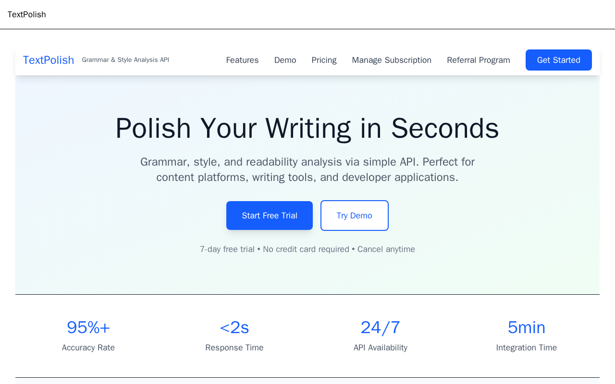
Task: Go to the Demo nav link
Action: pos(285,60)
